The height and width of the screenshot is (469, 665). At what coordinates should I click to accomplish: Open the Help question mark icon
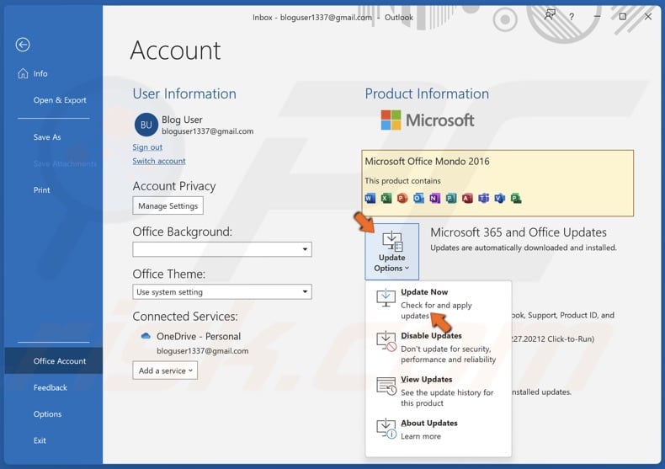pos(572,17)
